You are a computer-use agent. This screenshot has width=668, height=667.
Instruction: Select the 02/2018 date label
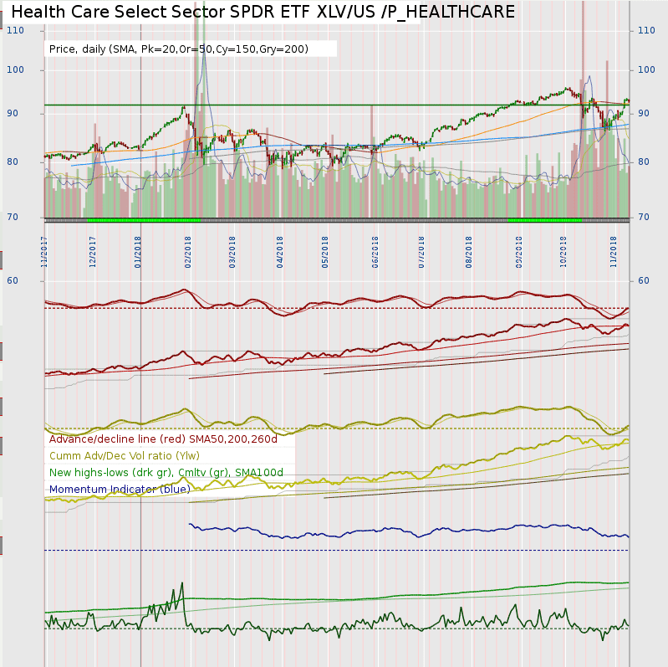pos(188,252)
